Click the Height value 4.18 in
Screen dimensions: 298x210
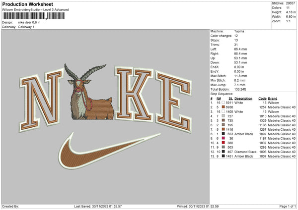[x=291, y=12]
